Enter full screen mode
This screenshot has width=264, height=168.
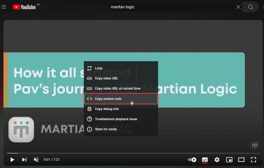point(253,160)
